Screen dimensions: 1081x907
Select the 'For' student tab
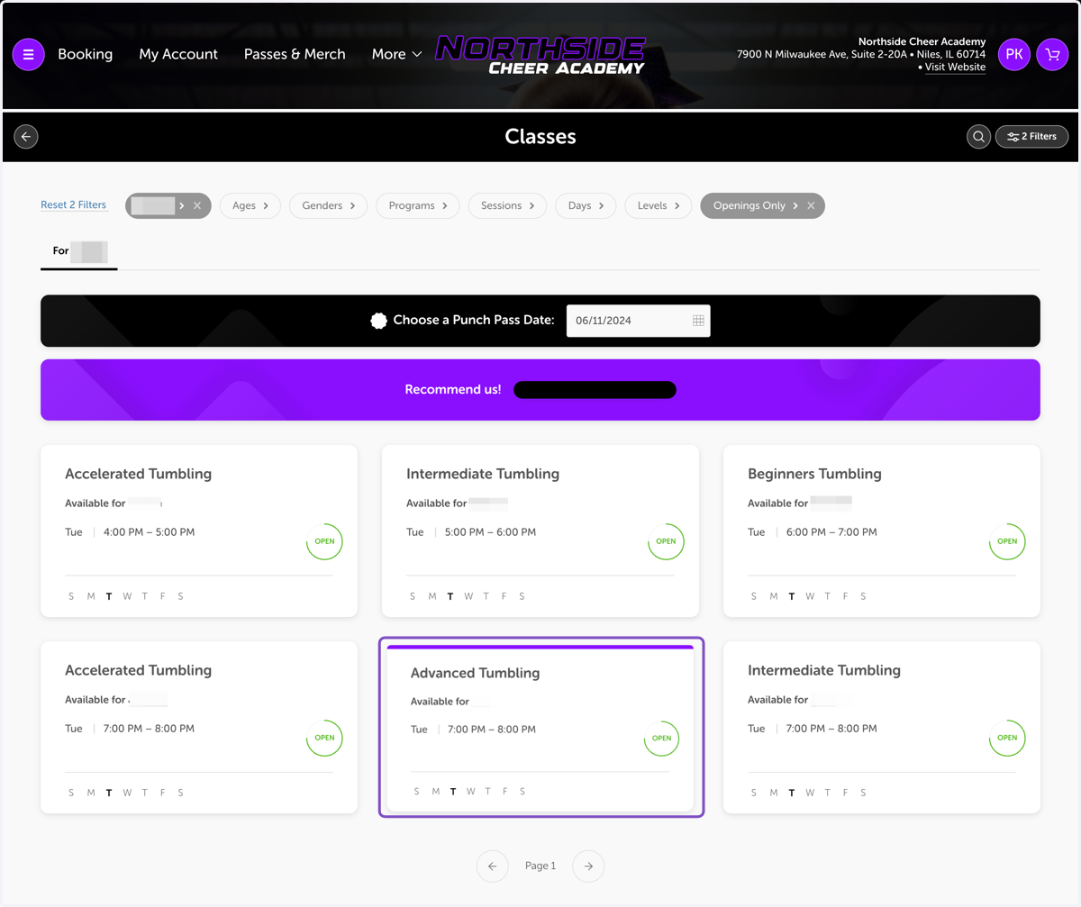pyautogui.click(x=79, y=251)
